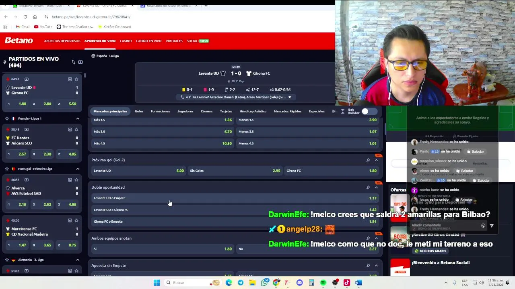The height and width of the screenshot is (289, 515).
Task: Open Discord from the taskbar
Action: pos(299,283)
